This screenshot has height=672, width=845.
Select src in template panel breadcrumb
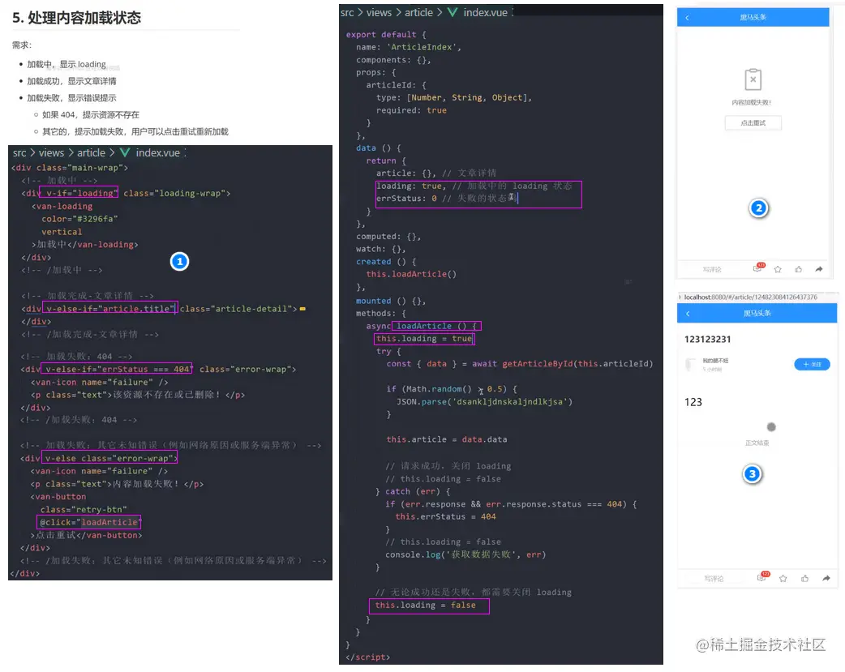point(19,153)
